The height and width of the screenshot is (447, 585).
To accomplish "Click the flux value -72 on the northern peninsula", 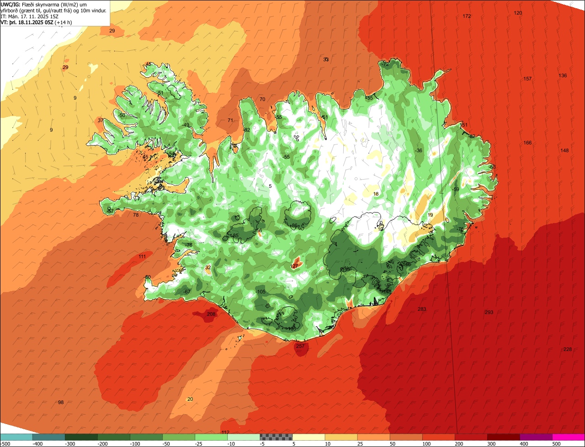I will pyautogui.click(x=385, y=64).
